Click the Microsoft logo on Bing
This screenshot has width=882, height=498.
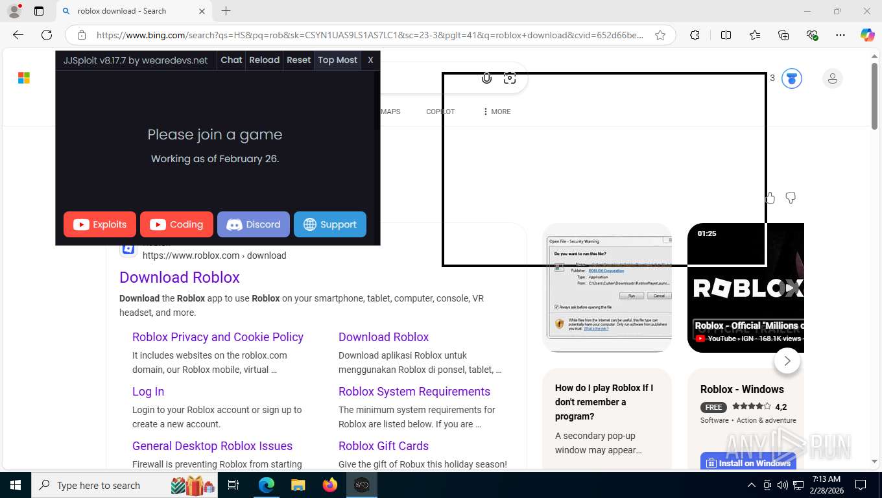tap(24, 78)
